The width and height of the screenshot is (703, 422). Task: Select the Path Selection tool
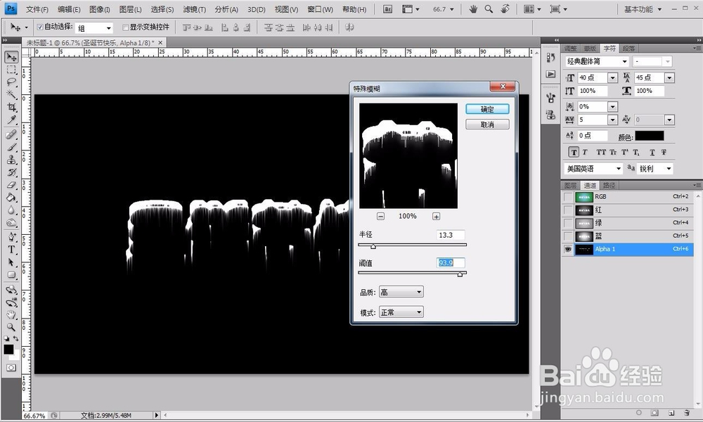click(x=11, y=262)
